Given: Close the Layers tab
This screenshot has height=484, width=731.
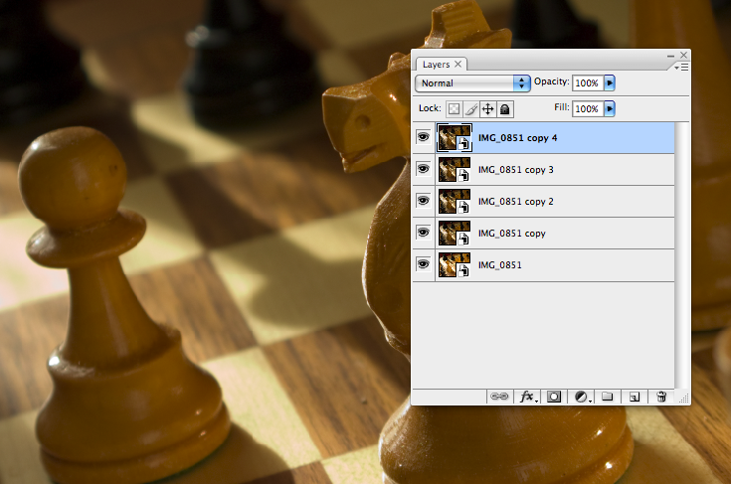Looking at the screenshot, I should coord(458,64).
